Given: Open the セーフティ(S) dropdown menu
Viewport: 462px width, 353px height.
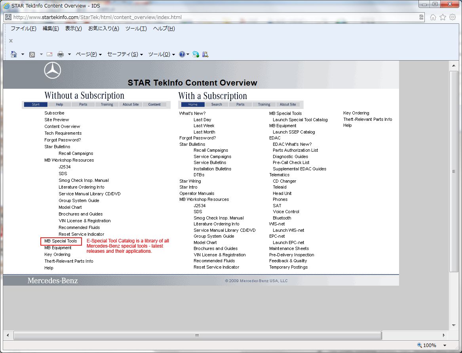Looking at the screenshot, I should 125,54.
